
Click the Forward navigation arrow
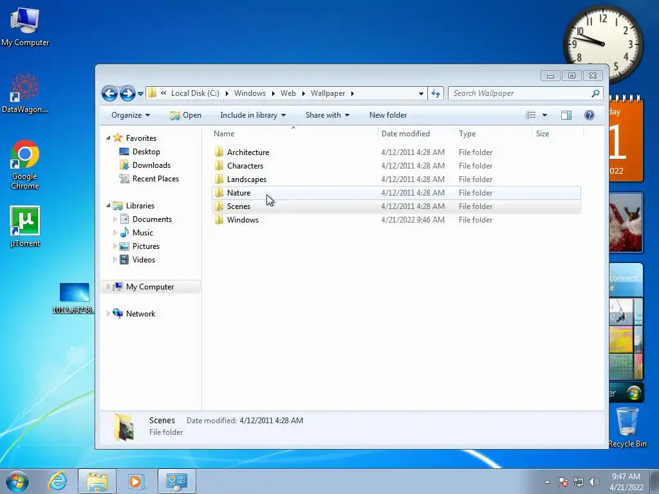click(127, 93)
